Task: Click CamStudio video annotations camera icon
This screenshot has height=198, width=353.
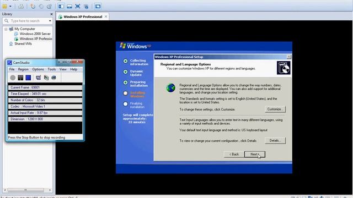Action: pyautogui.click(x=54, y=78)
